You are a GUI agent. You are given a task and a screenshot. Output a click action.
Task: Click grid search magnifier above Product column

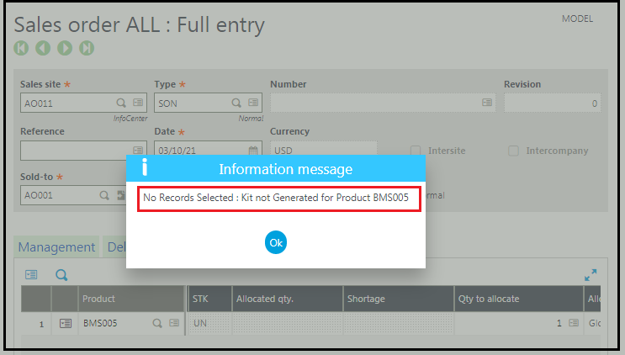[61, 275]
